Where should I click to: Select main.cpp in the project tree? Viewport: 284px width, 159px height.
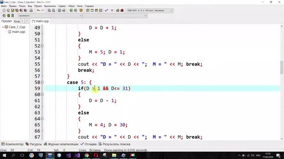19,32
